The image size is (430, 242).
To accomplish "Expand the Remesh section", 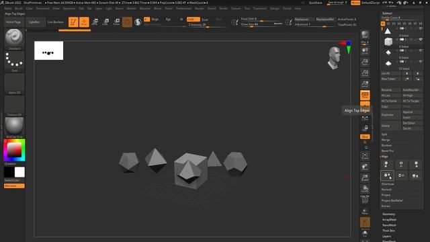I will pos(387,190).
